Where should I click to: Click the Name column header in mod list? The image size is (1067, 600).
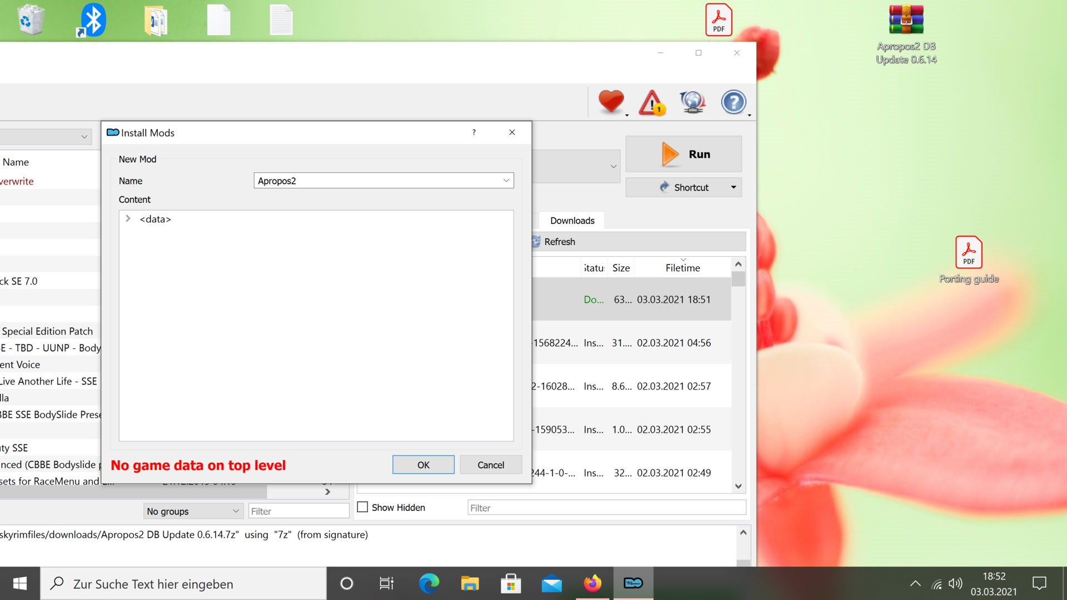pos(16,162)
